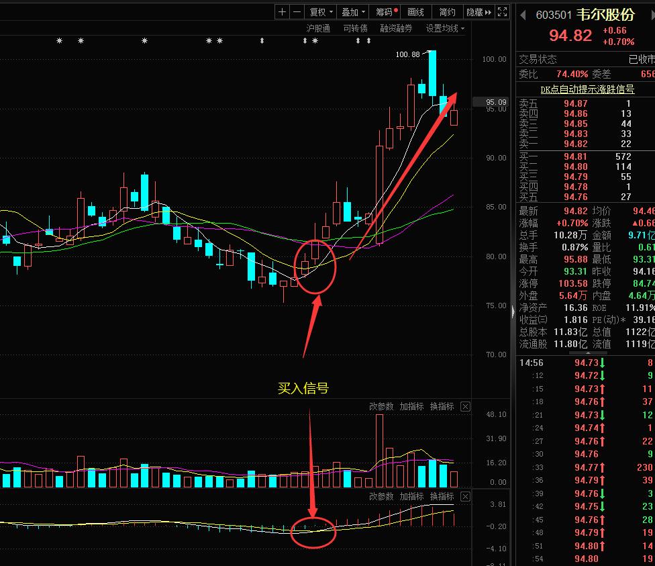Click 改参数 in the MACD indicator panel
This screenshot has width=655, height=566.
[x=381, y=496]
